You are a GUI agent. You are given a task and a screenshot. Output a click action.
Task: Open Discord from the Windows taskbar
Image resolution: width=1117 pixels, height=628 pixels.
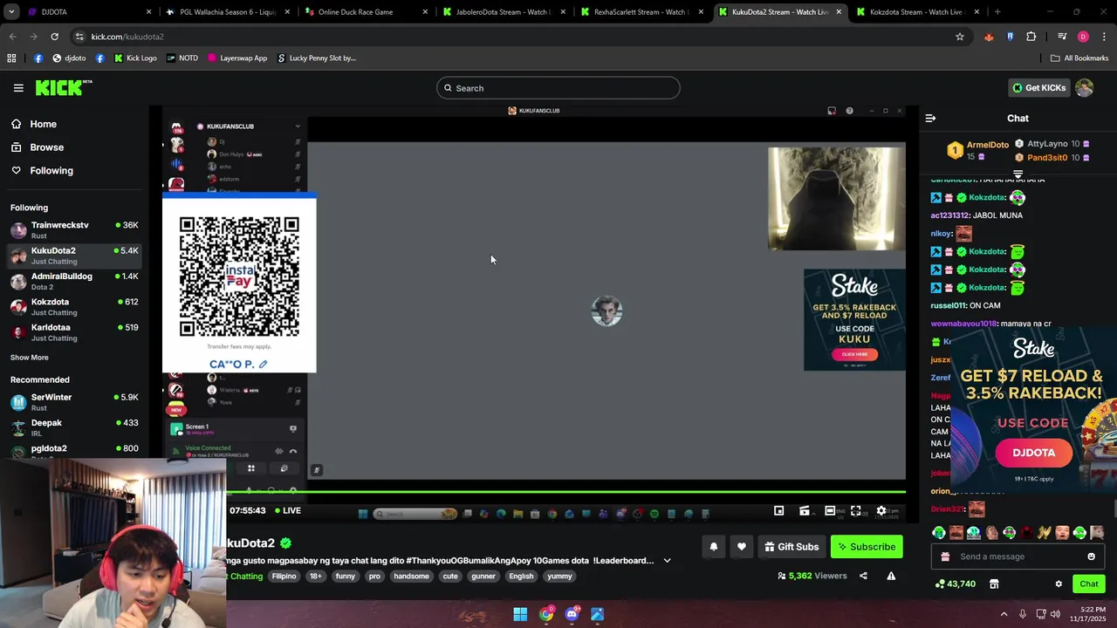pos(572,614)
